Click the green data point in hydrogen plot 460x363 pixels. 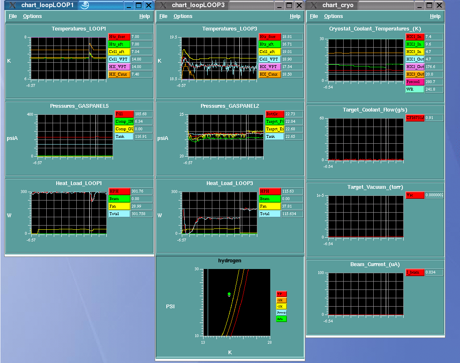(229, 294)
